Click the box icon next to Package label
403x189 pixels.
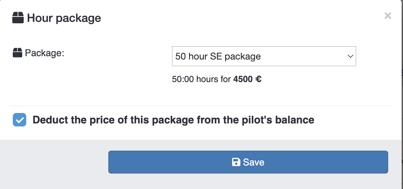coord(17,53)
